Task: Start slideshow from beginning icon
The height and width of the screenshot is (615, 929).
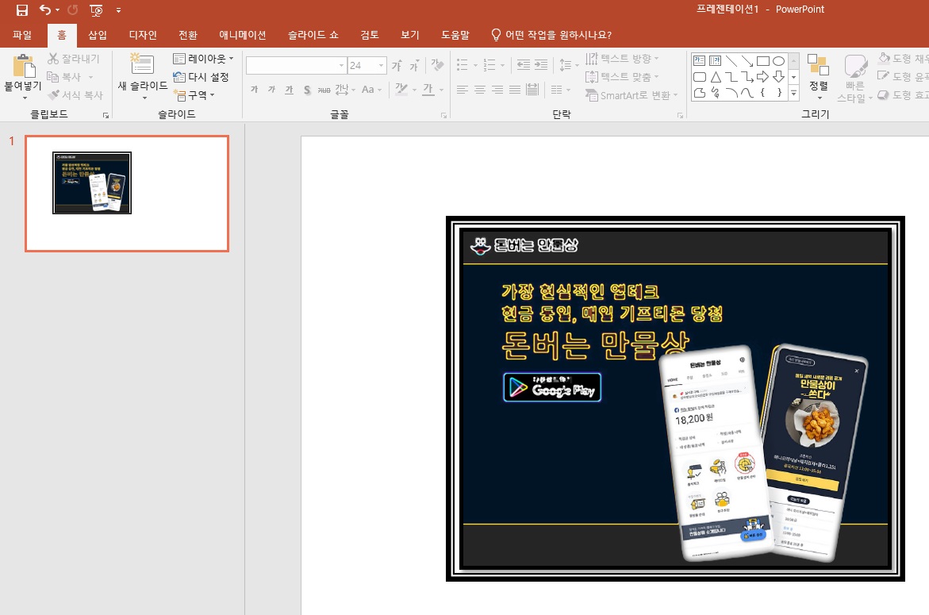Action: pos(96,10)
